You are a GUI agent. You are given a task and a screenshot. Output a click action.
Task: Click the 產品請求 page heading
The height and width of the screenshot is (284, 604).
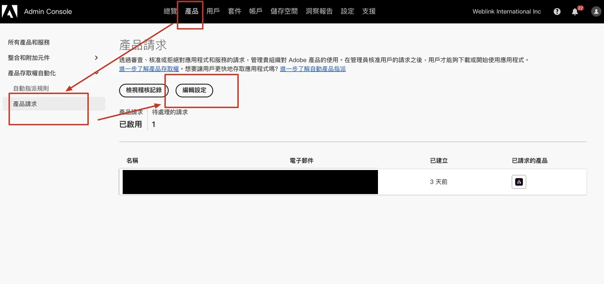143,45
